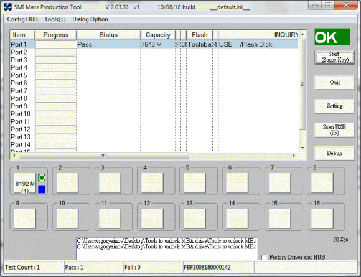The height and width of the screenshot is (277, 361).
Task: Open the Config HUB menu
Action: (22, 19)
